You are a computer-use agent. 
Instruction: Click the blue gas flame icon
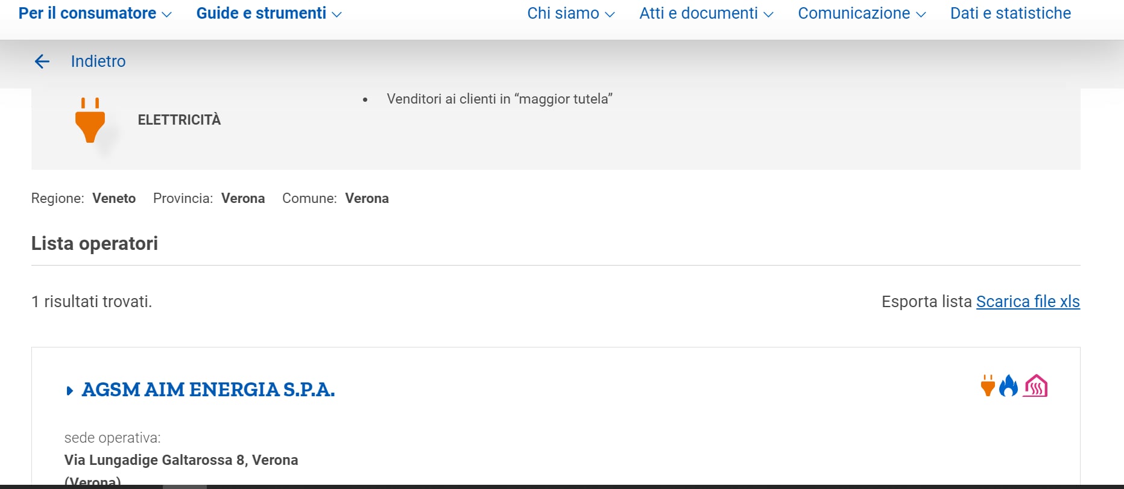click(1008, 386)
